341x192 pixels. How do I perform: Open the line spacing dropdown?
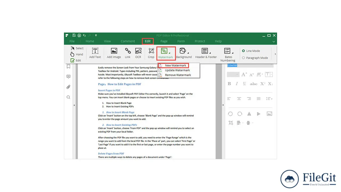coord(269,99)
